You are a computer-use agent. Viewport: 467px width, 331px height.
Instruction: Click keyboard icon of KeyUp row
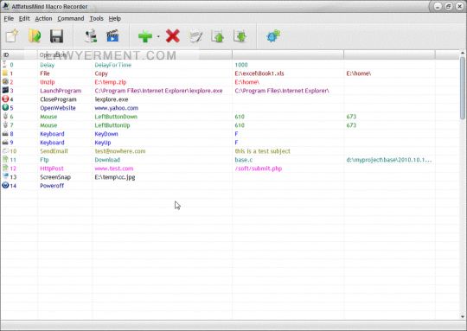coord(5,143)
